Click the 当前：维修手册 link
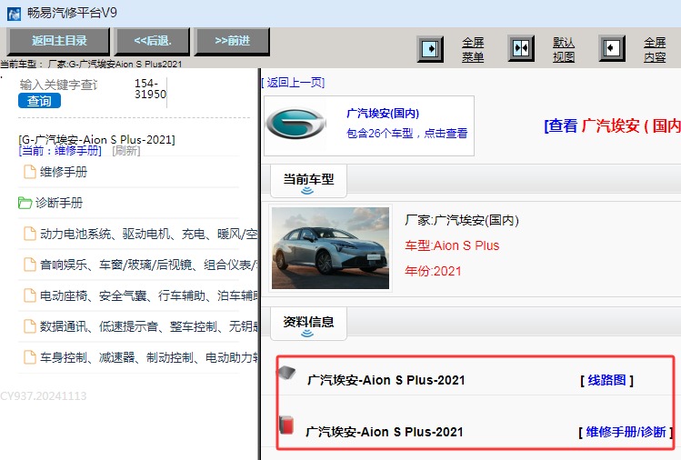 tap(60, 151)
